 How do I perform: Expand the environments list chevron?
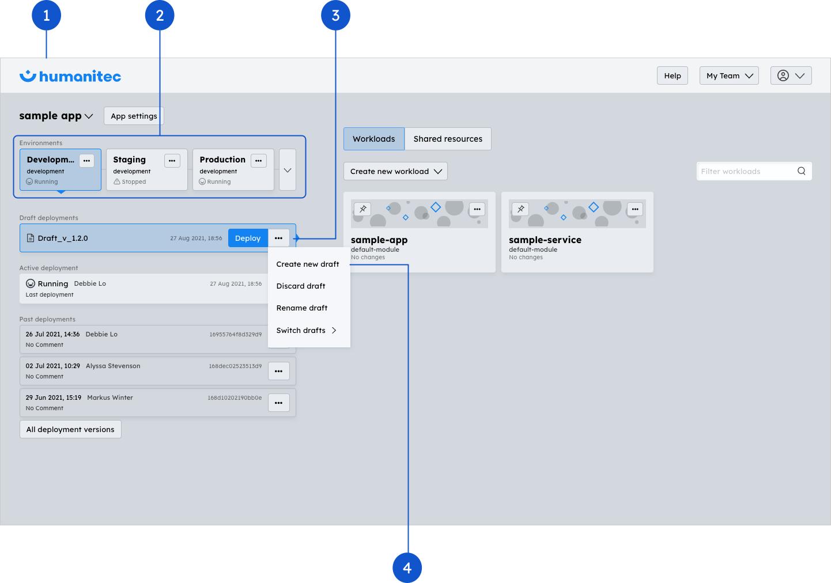click(288, 170)
